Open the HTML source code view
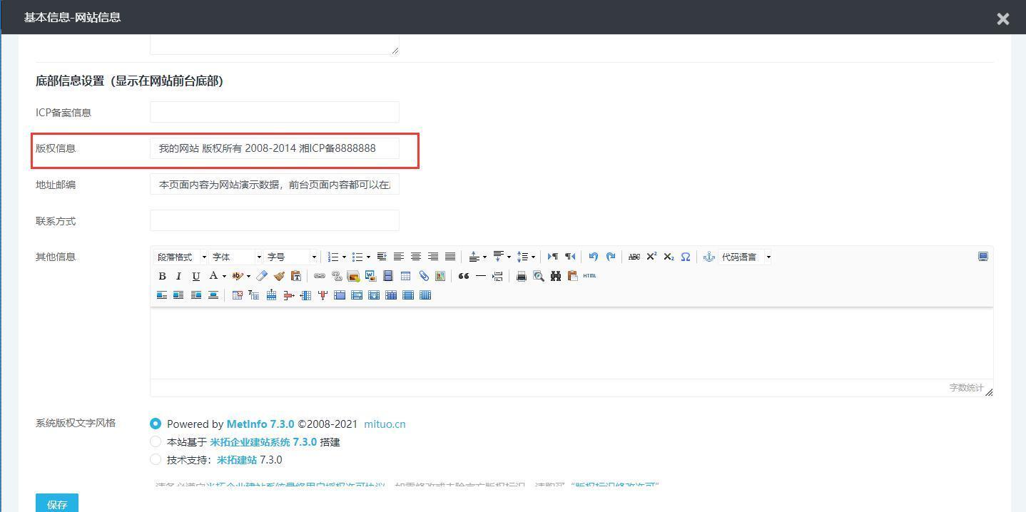The width and height of the screenshot is (1026, 512). [589, 276]
